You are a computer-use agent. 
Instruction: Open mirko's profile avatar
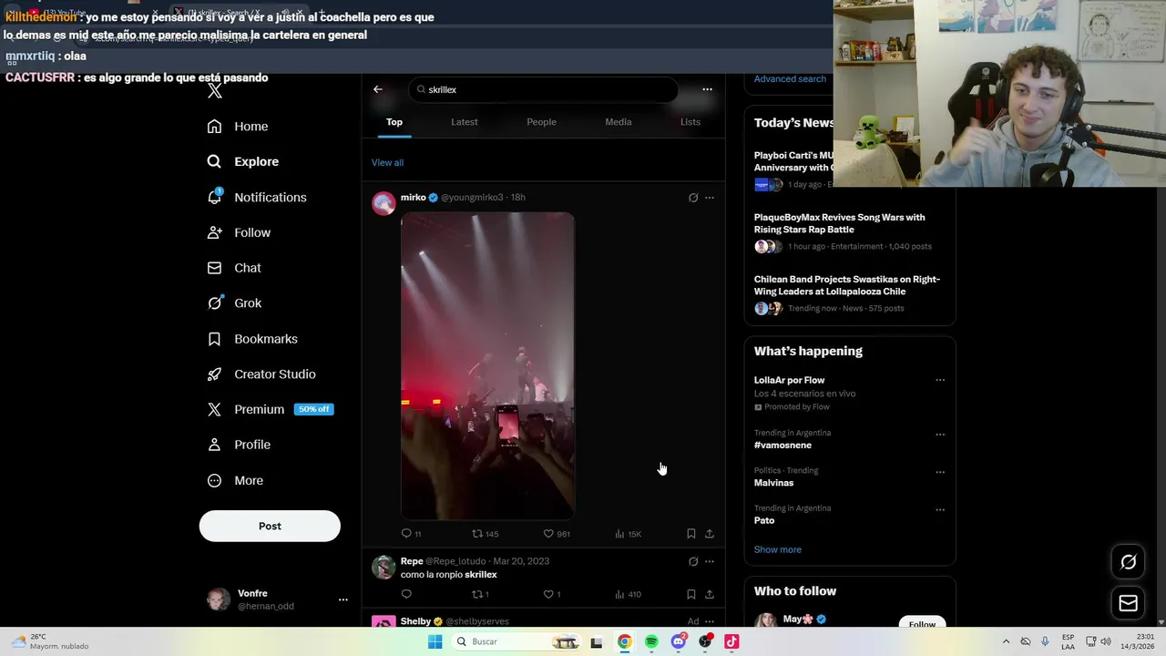click(x=384, y=203)
